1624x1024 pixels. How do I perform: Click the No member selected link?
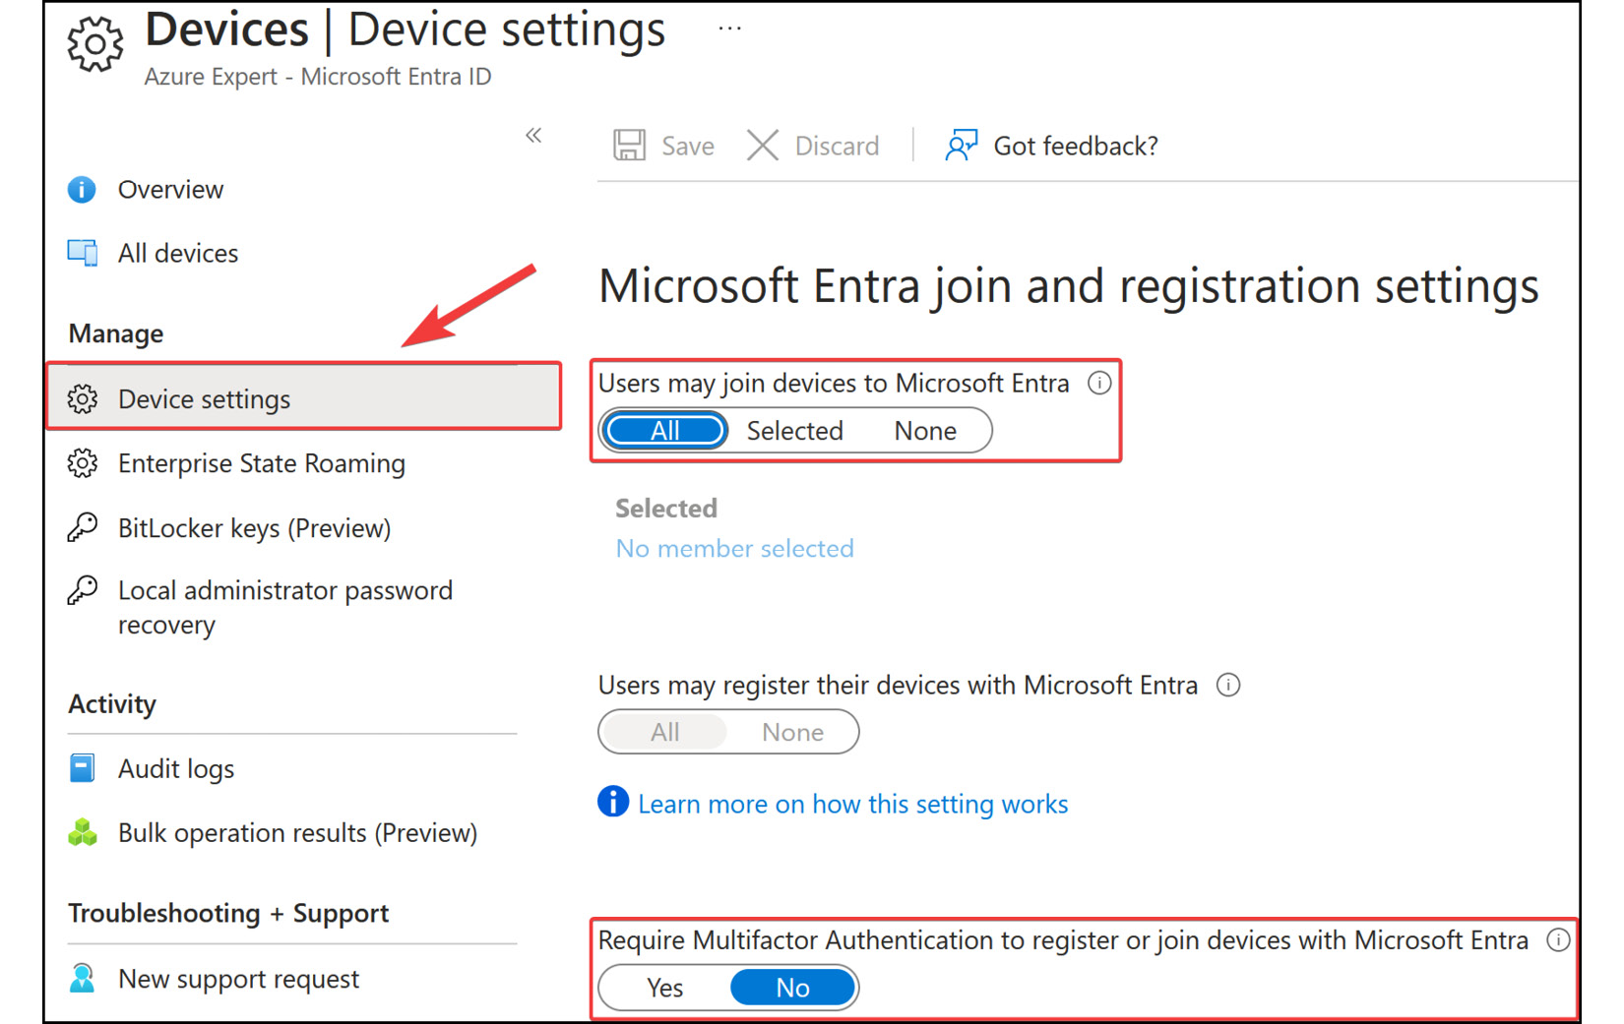pos(735,548)
